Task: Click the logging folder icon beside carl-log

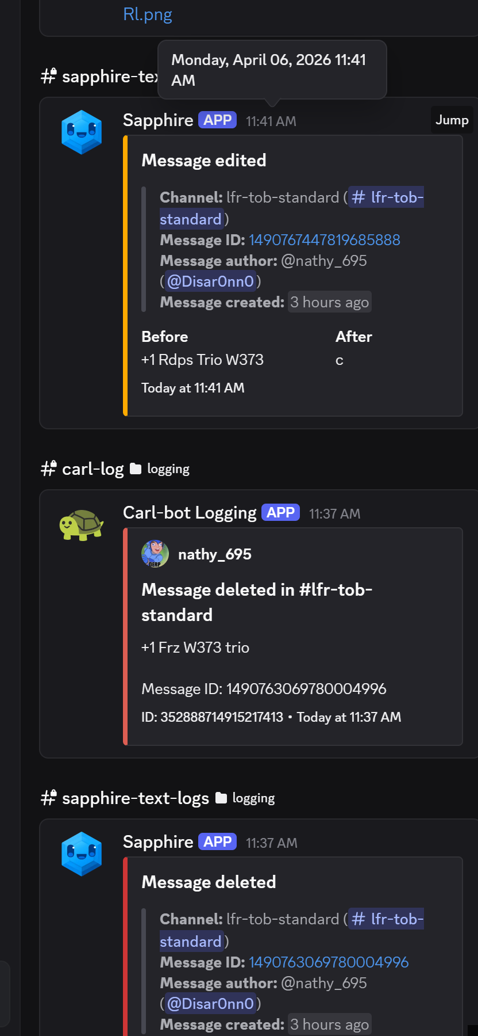Action: coord(136,469)
